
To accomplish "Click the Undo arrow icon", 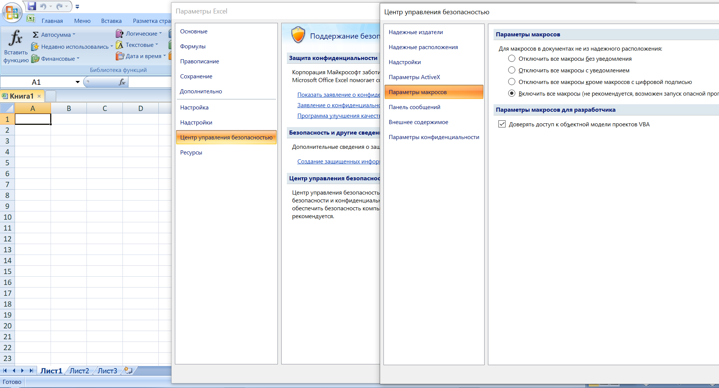I will 43,6.
